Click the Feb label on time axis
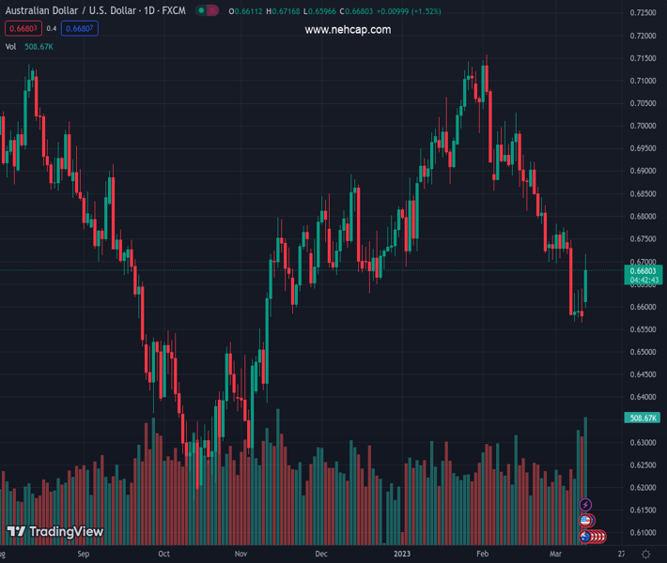 [x=482, y=554]
